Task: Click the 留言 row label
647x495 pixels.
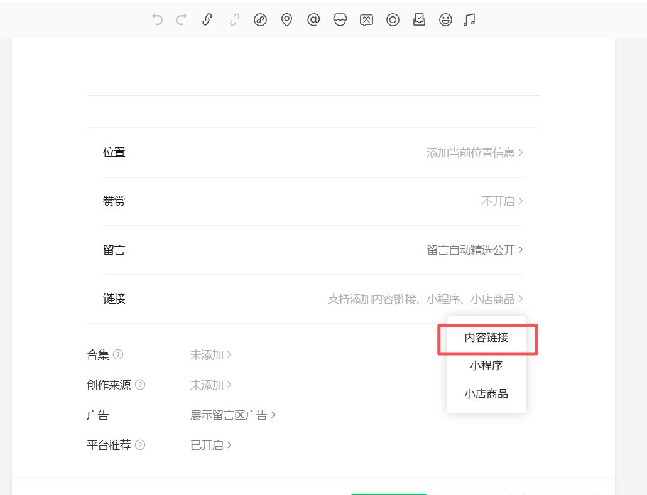Action: click(x=114, y=250)
